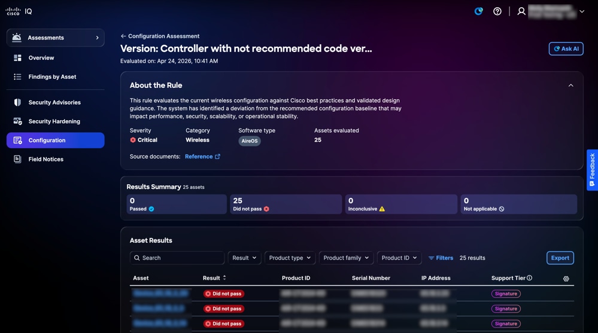Open the help question mark icon
This screenshot has height=333, width=598.
tap(497, 11)
